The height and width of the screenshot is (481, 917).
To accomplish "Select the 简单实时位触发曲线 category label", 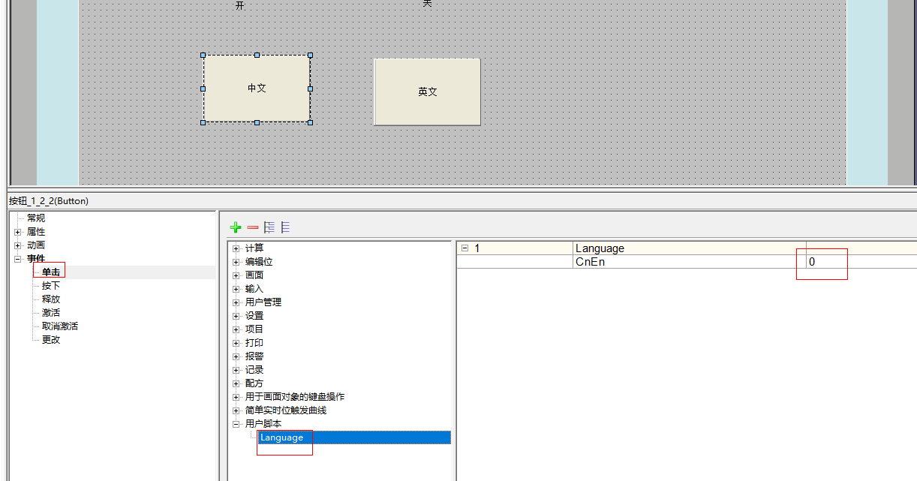I will coord(286,410).
